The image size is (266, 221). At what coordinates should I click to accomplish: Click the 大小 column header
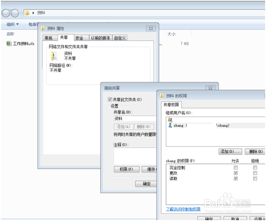171,34
